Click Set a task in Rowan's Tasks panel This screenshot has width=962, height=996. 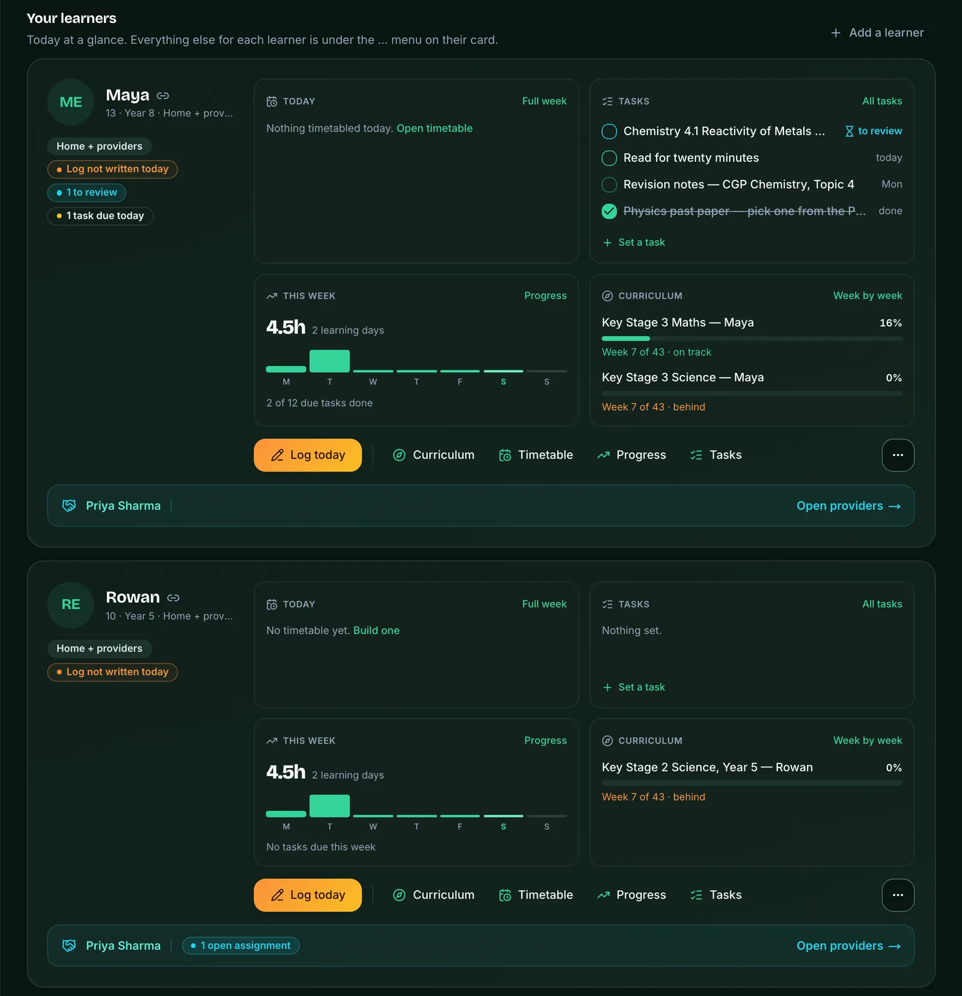click(634, 687)
